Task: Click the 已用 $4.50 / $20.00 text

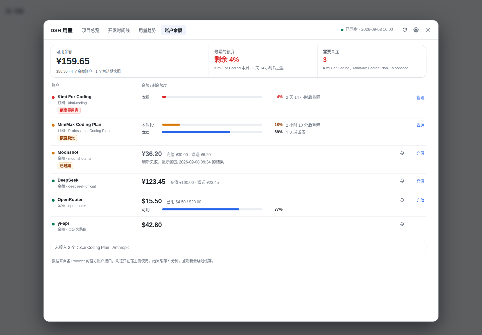Action: pyautogui.click(x=184, y=202)
